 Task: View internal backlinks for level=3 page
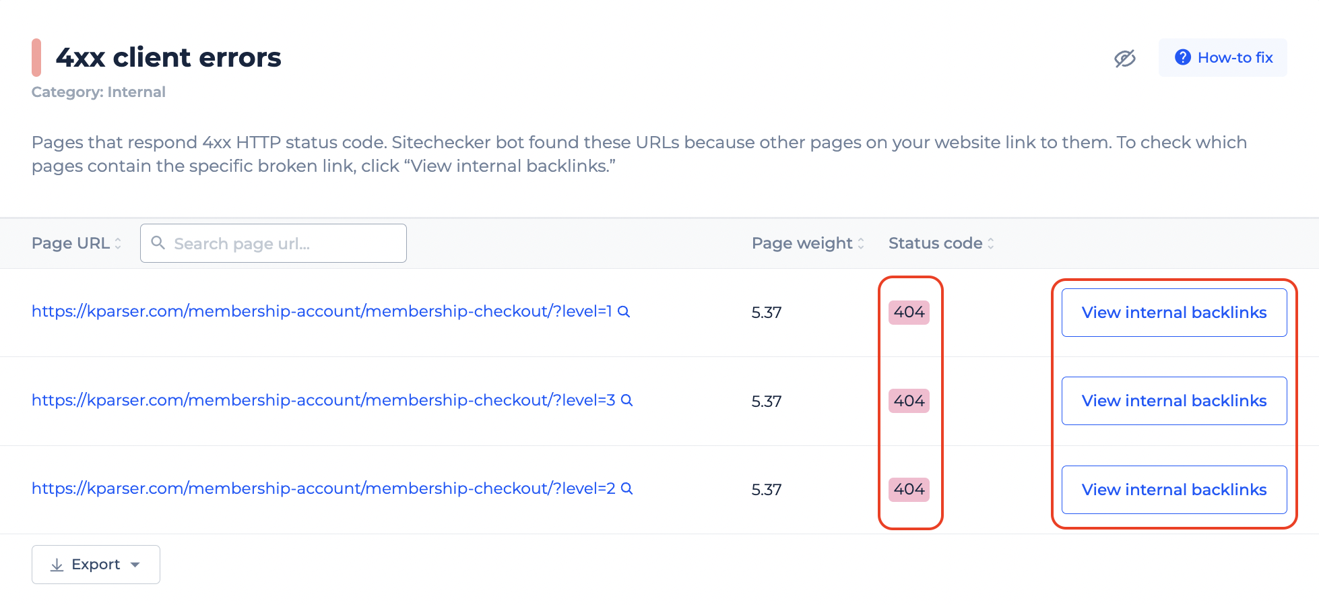point(1174,401)
